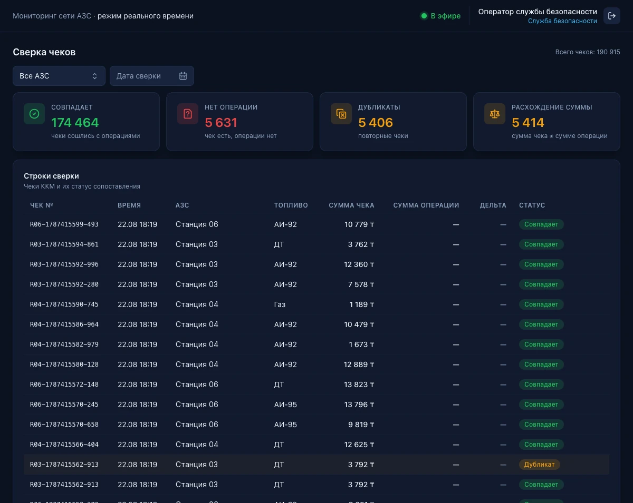Click the green В эфире status dot
This screenshot has height=503, width=633.
(424, 16)
